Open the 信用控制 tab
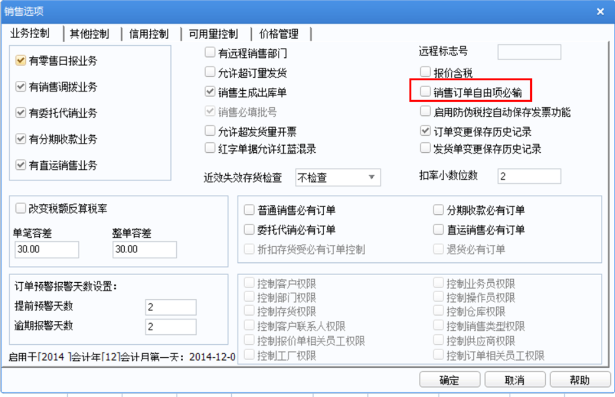 [149, 34]
